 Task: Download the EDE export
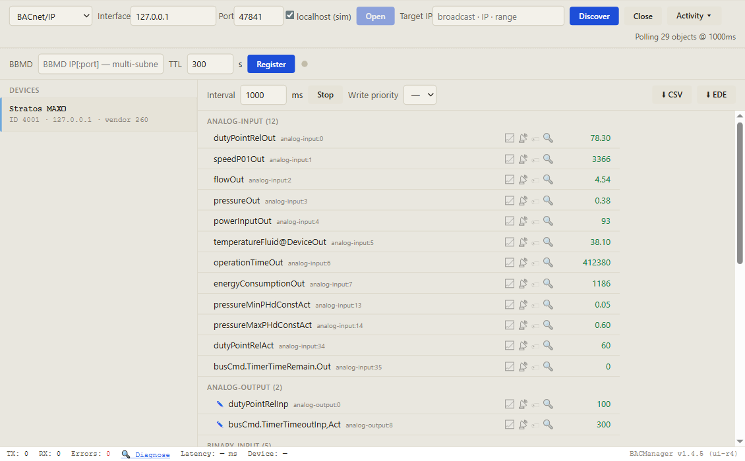click(x=716, y=95)
